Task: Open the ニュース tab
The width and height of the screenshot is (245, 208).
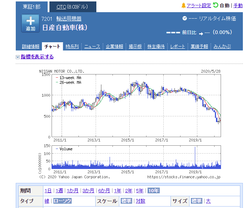Action: (92, 47)
